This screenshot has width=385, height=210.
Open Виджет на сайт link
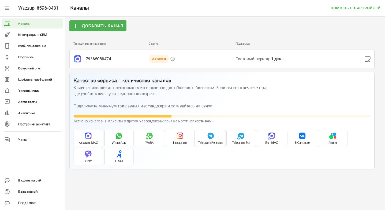coord(32,181)
